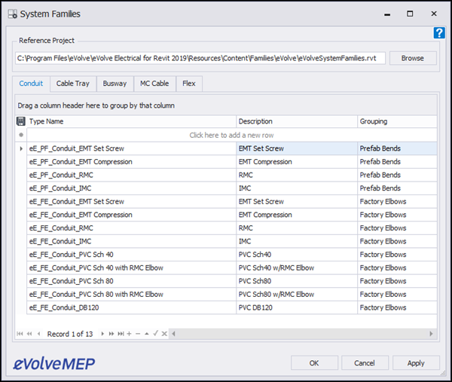The height and width of the screenshot is (382, 452).
Task: Switch to the Cable Tray tab
Action: [73, 84]
